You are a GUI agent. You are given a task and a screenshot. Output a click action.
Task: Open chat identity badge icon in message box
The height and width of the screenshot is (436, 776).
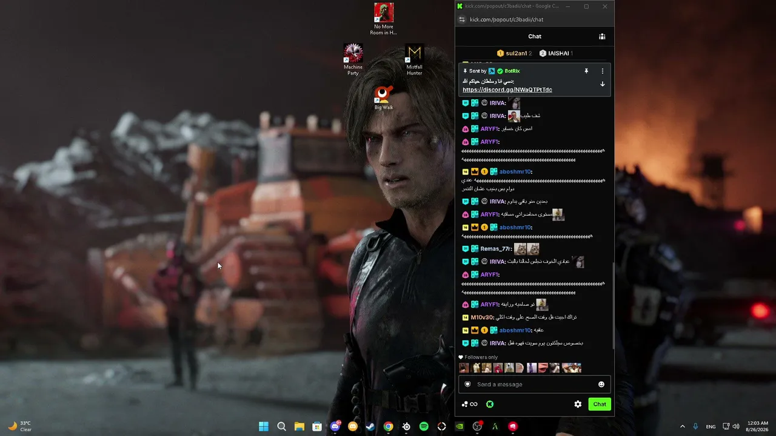pos(467,385)
